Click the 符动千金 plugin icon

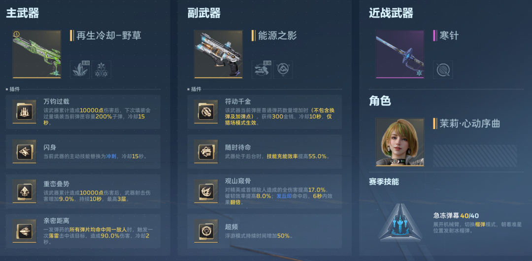[x=206, y=111]
